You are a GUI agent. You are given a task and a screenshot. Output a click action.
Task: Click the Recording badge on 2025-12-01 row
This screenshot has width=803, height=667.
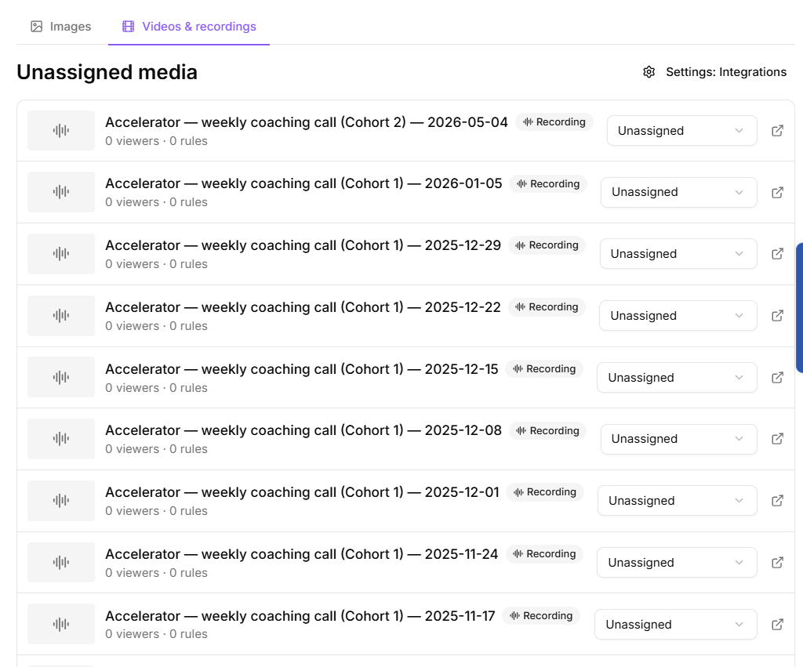point(545,492)
